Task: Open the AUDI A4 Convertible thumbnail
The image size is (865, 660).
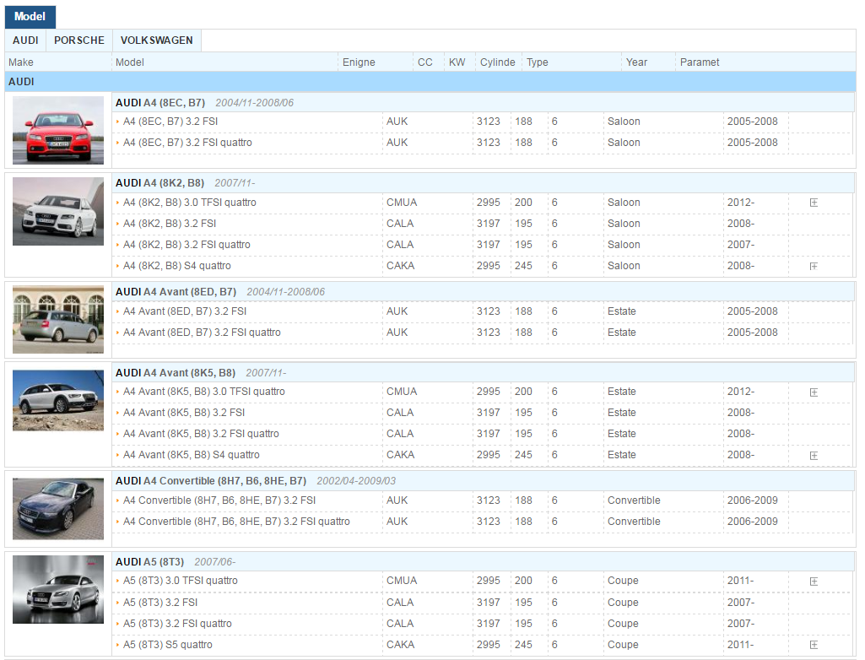Action: point(58,509)
